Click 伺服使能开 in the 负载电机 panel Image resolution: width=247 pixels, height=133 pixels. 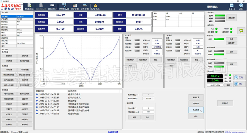pos(171,60)
